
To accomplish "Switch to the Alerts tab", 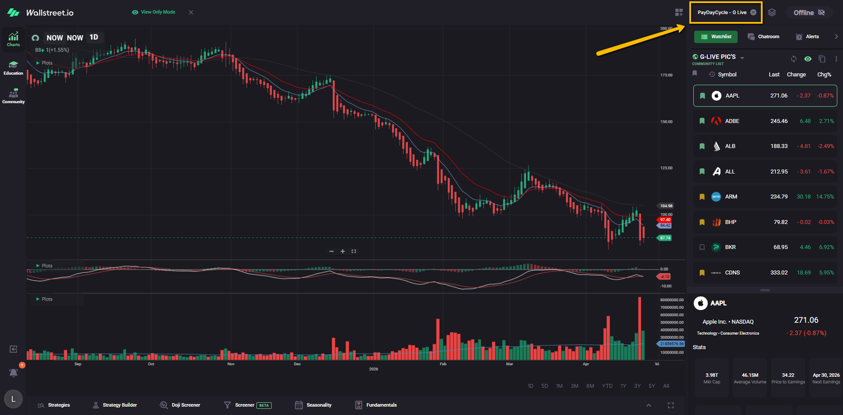I will [807, 37].
